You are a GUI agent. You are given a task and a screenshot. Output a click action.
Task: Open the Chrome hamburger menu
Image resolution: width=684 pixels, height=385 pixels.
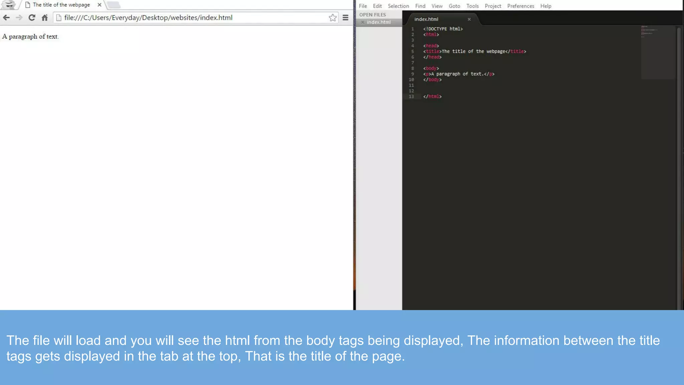(x=345, y=18)
